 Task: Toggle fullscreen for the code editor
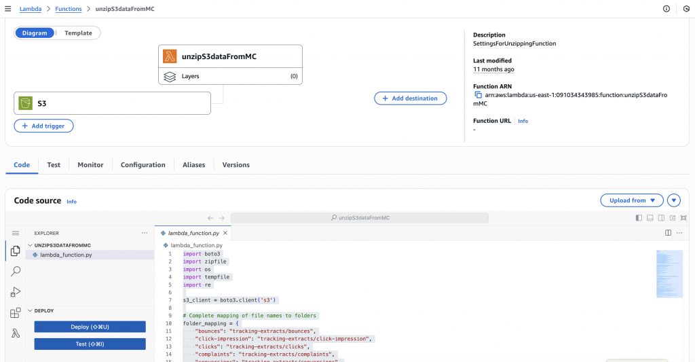click(x=684, y=218)
